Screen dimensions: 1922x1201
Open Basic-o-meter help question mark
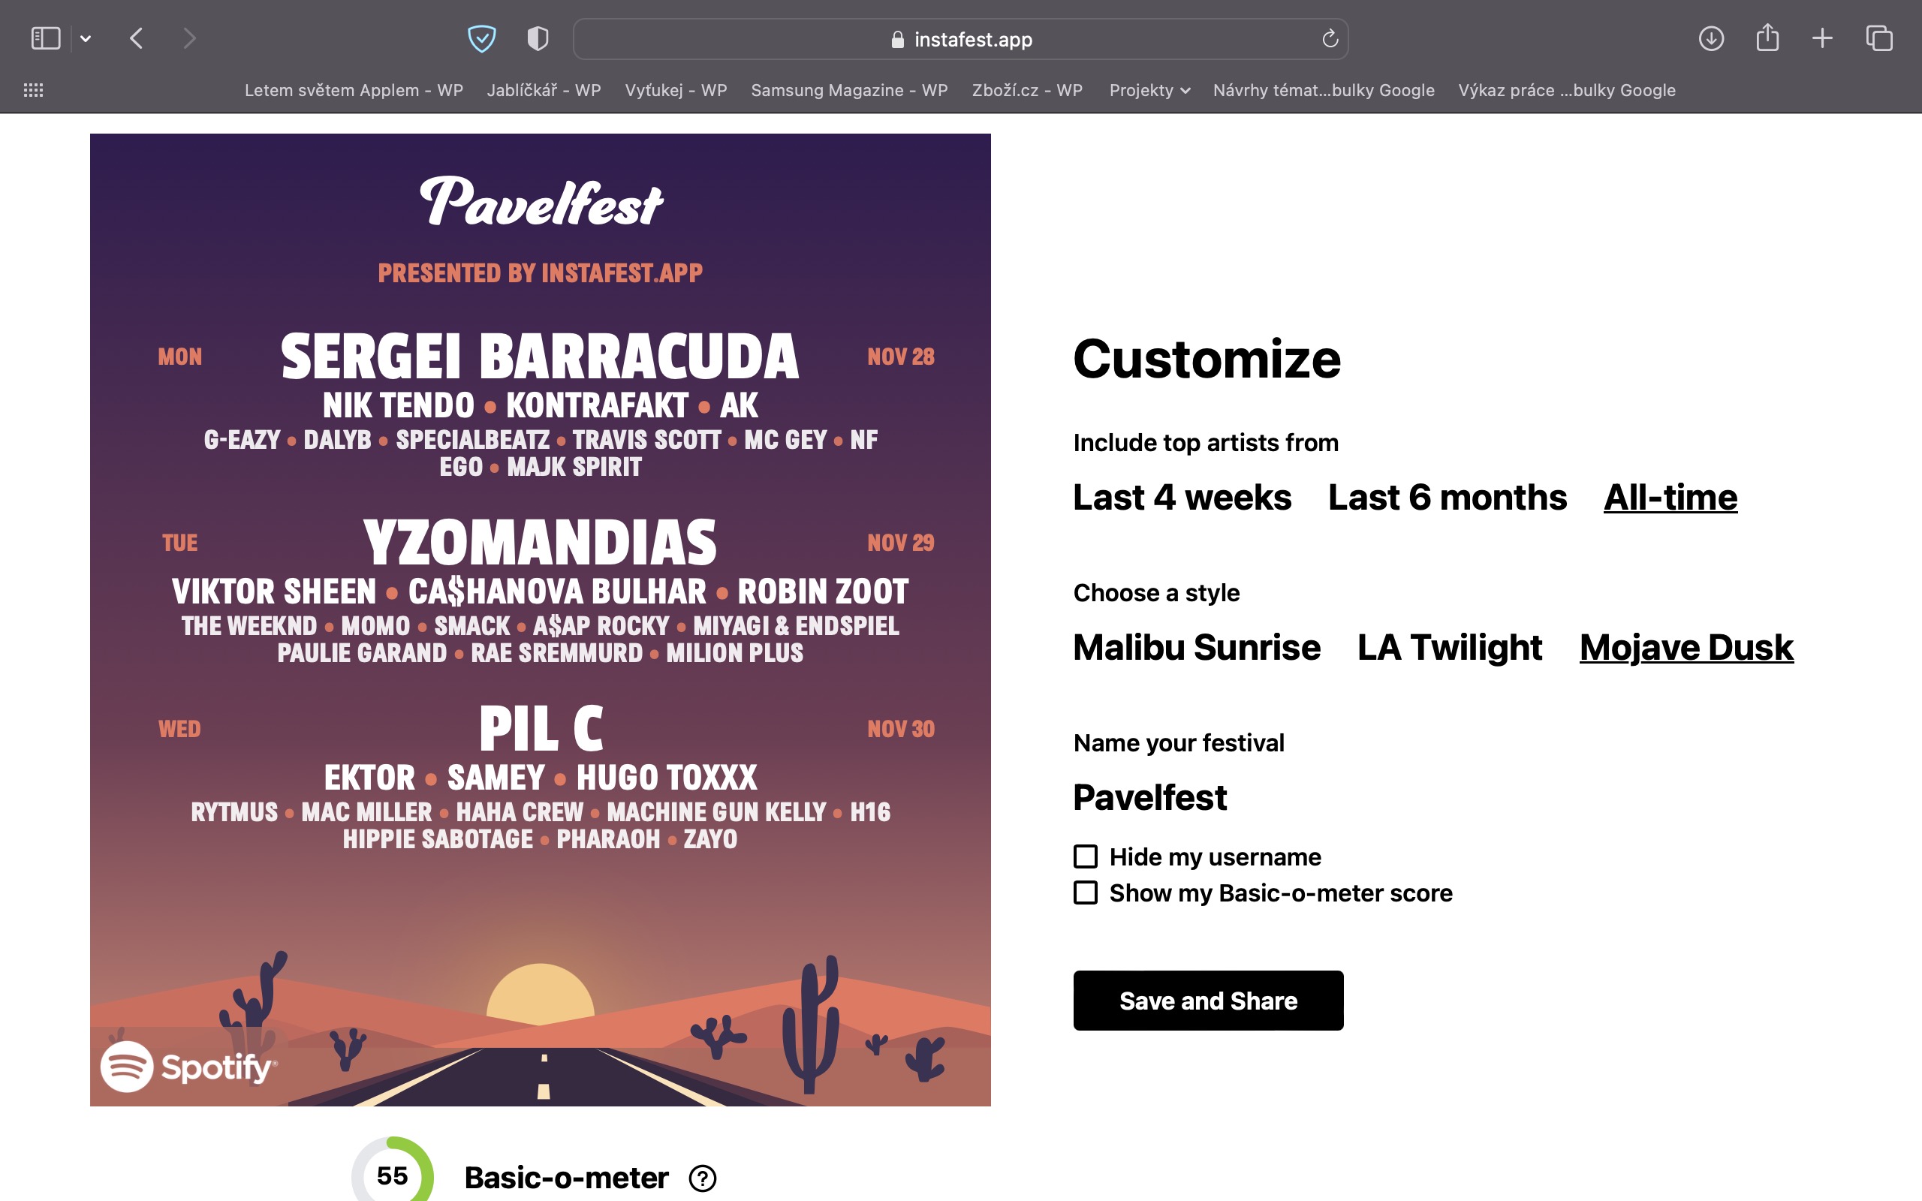point(702,1178)
